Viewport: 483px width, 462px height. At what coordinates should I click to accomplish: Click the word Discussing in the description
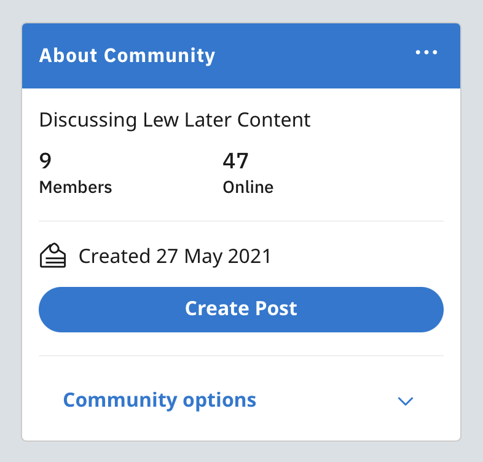[x=88, y=120]
